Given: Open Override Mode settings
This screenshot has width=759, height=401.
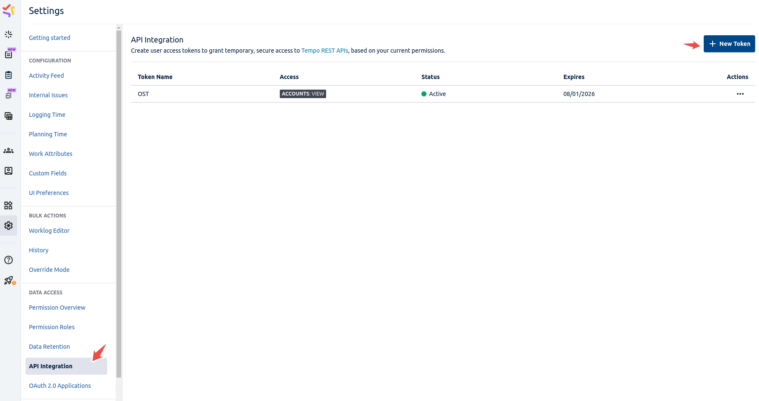Looking at the screenshot, I should [49, 270].
